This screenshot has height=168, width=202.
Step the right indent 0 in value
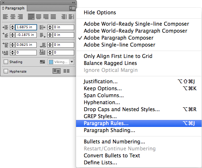tap(50, 27)
